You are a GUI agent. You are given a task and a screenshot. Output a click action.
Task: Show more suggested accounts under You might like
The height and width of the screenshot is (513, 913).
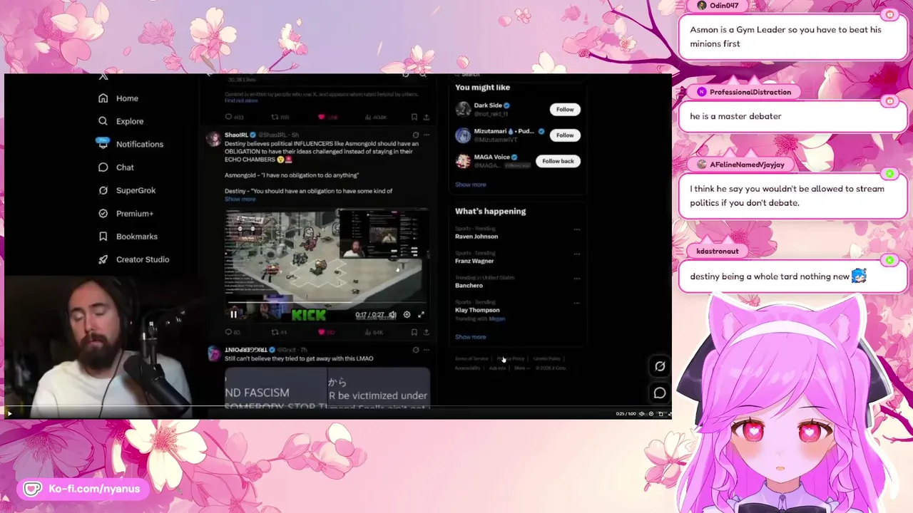coord(470,185)
